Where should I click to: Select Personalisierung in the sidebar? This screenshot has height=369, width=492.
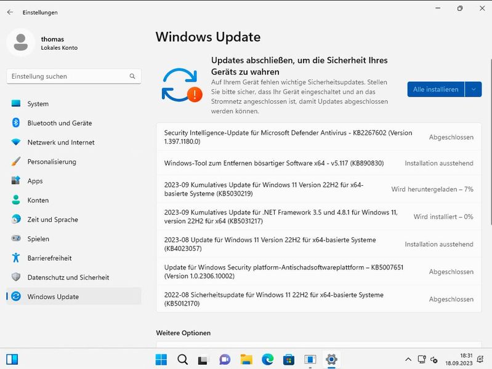coord(74,162)
